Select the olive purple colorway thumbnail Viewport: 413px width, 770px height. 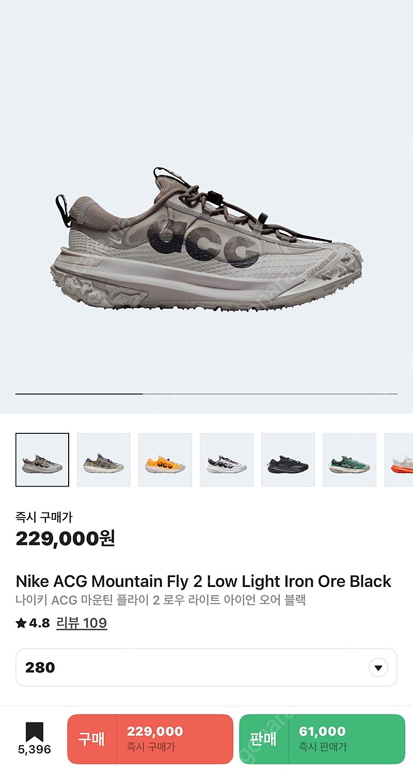coord(104,460)
